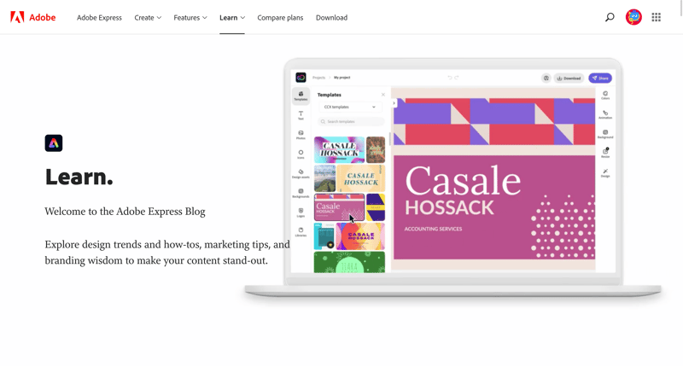Select the orange circle Casale Hossack template
This screenshot has width=683, height=384.
(360, 236)
